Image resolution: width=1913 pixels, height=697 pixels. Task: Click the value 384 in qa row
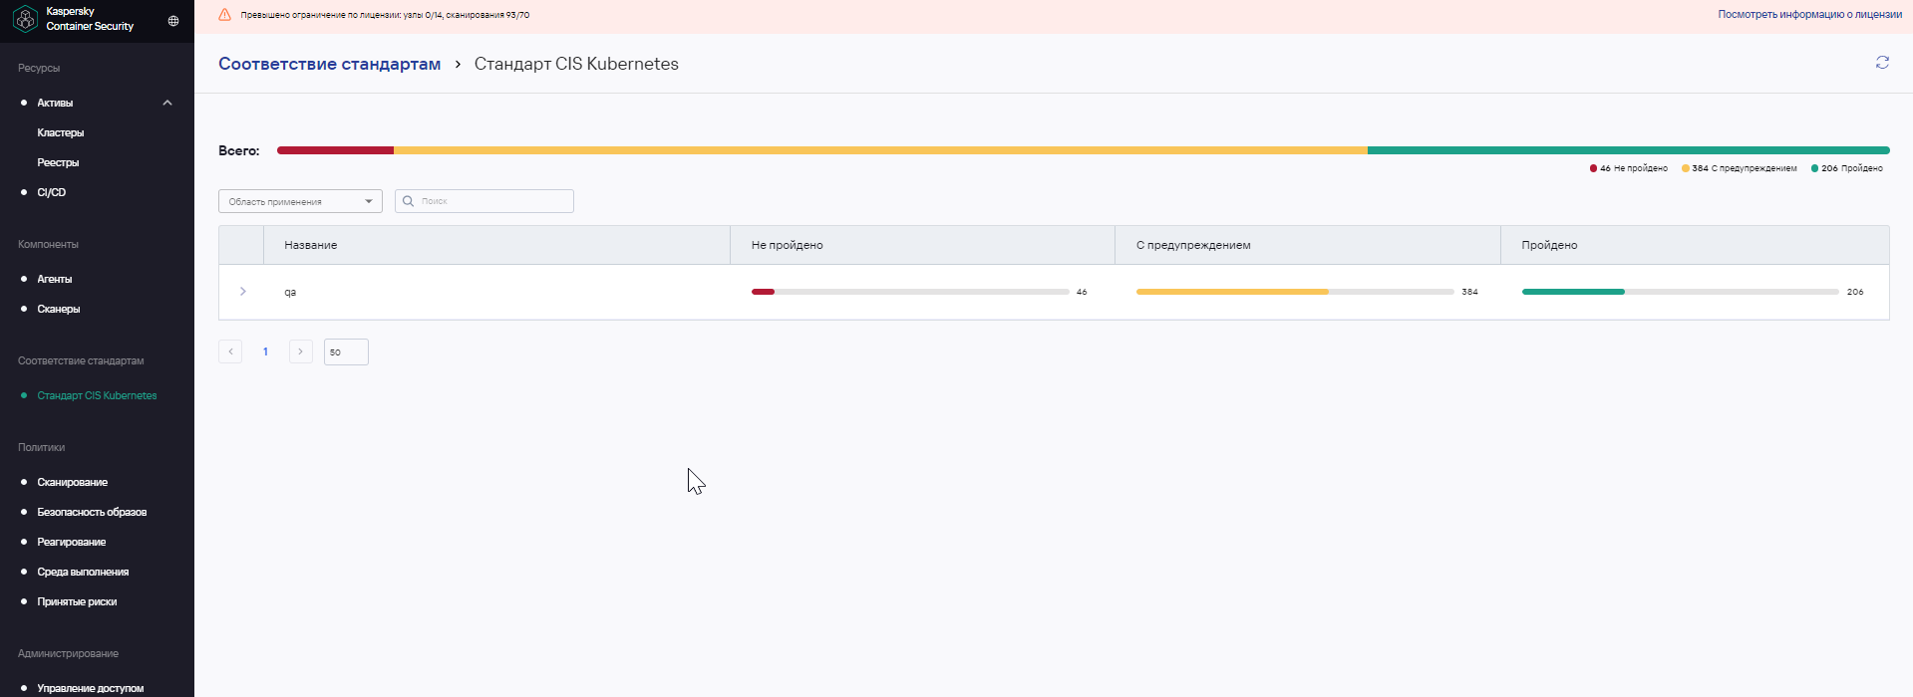tap(1469, 292)
